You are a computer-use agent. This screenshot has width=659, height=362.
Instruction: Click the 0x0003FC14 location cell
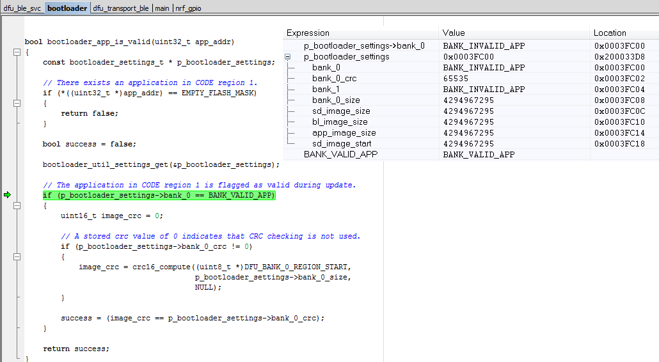pyautogui.click(x=619, y=133)
